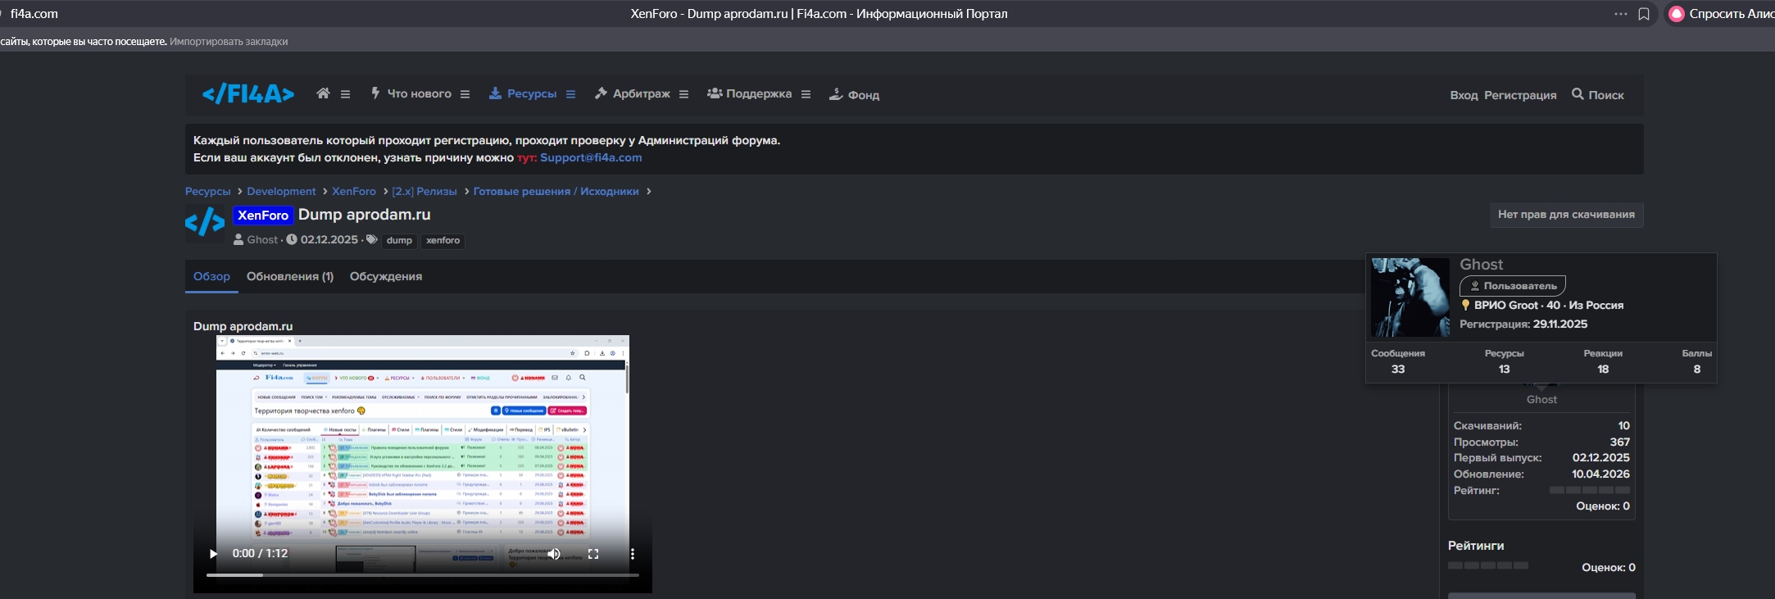The image size is (1775, 599).
Task: Open '[2.x] Релизы' breadcrumb link
Action: 424,191
